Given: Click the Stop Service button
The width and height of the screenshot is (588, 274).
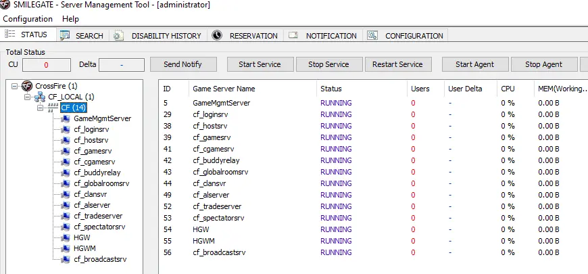Looking at the screenshot, I should point(329,64).
